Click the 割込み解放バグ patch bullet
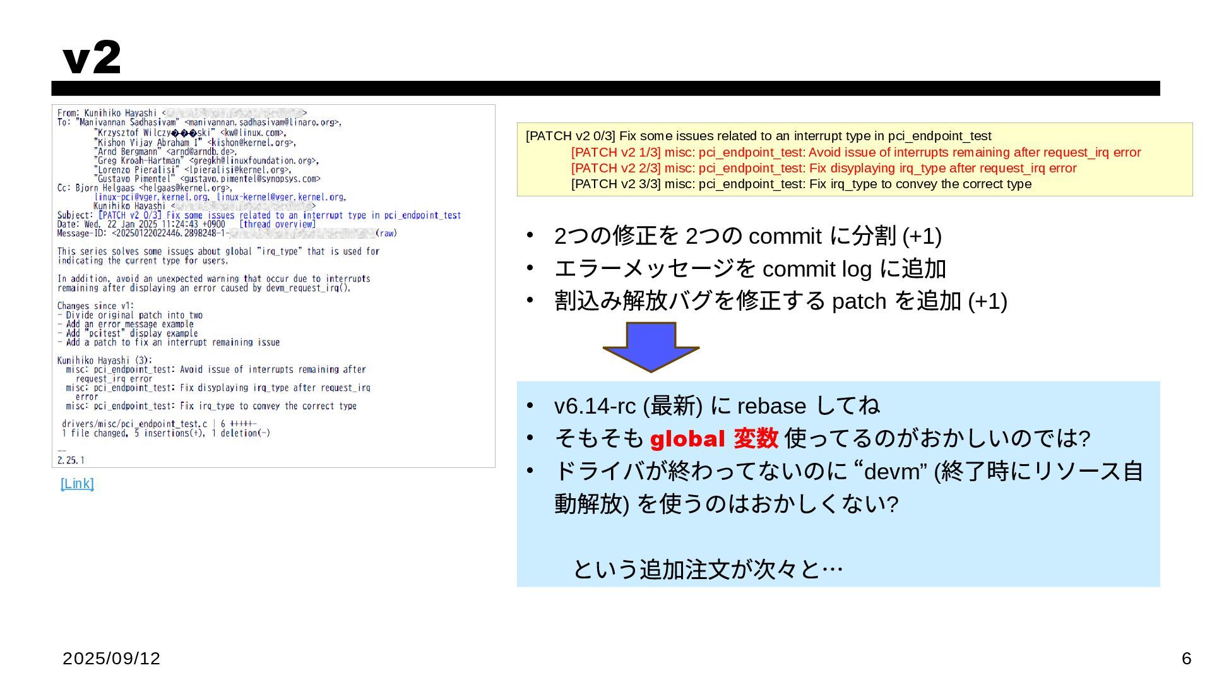The height and width of the screenshot is (682, 1212). pyautogui.click(x=780, y=301)
